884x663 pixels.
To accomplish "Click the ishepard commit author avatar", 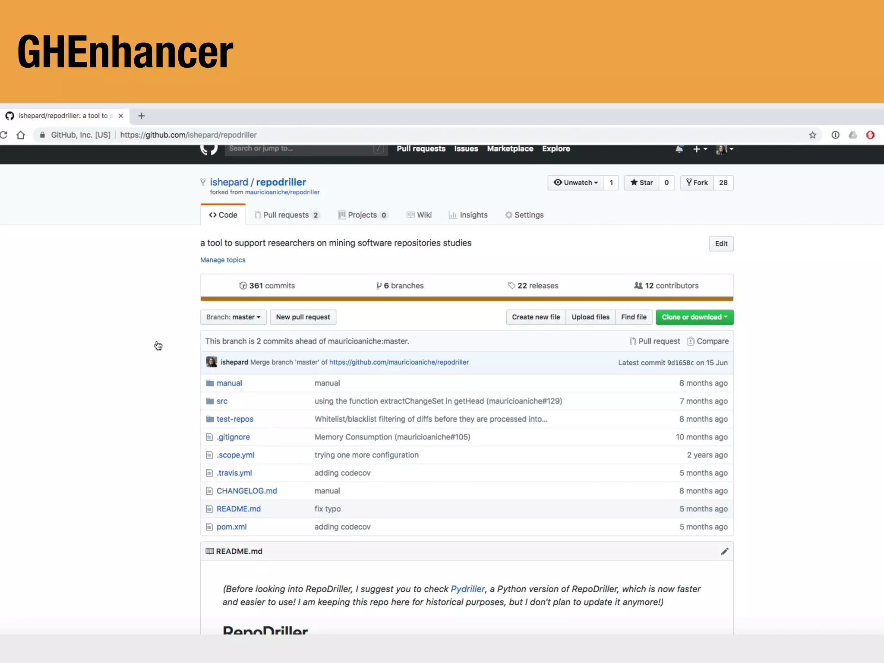I will click(212, 362).
